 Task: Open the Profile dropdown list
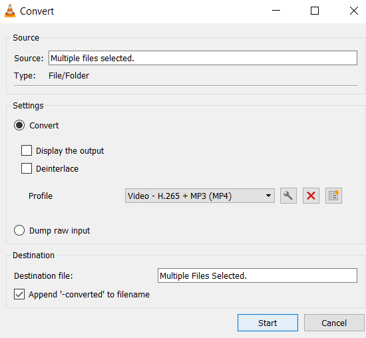(x=200, y=196)
